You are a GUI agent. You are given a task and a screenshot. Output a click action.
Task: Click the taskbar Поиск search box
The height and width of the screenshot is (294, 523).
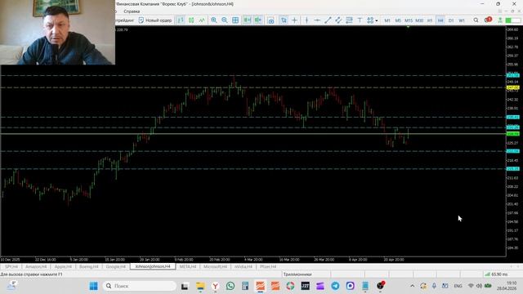[140, 286]
